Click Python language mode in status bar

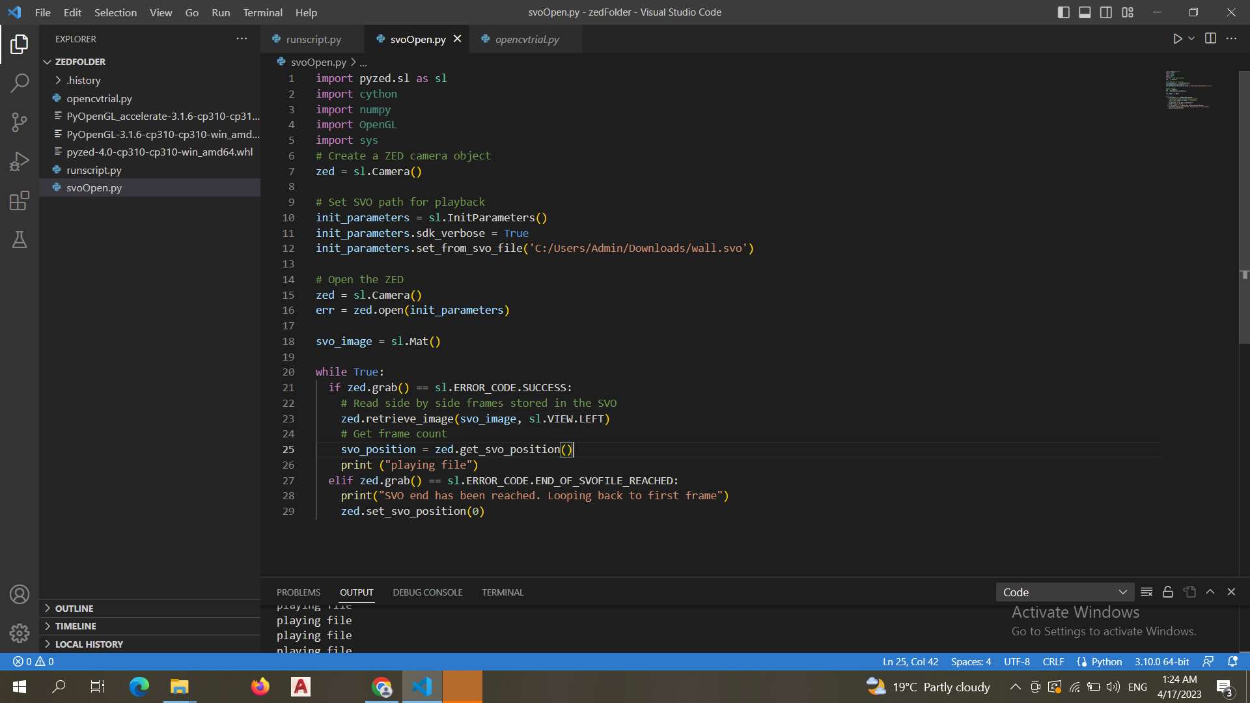click(1100, 661)
